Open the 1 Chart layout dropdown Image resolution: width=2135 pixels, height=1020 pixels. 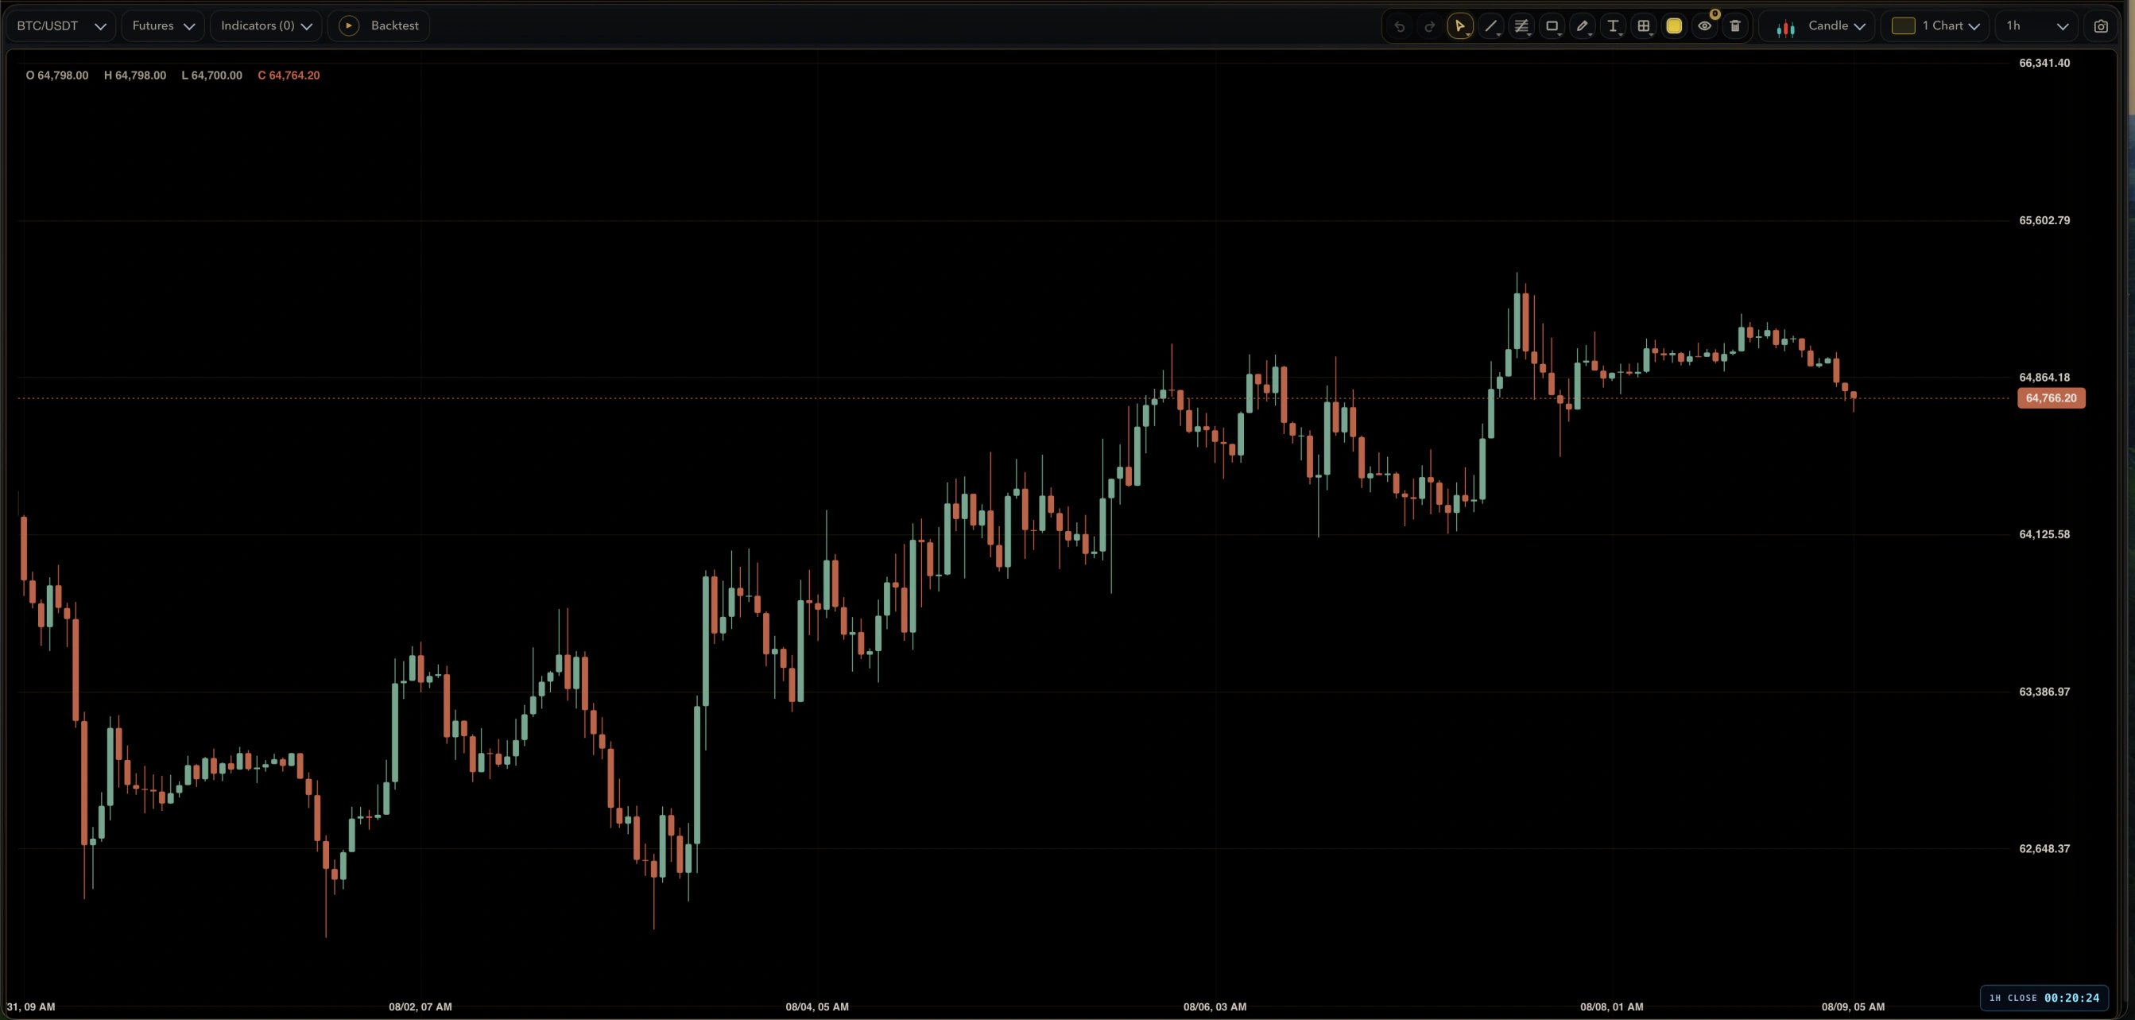1936,25
